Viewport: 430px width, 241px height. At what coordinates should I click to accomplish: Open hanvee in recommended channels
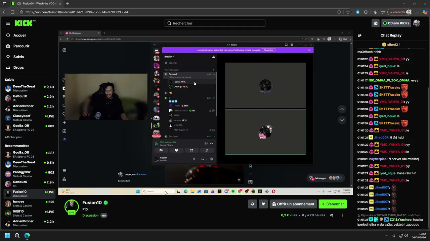30,204
